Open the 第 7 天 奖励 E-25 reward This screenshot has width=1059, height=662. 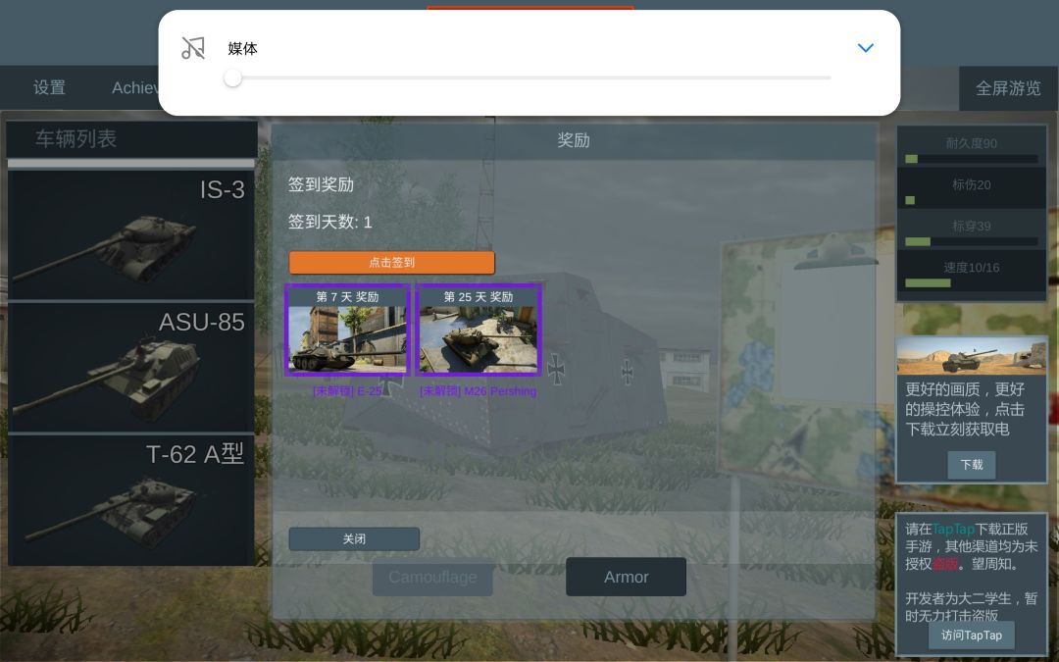348,330
